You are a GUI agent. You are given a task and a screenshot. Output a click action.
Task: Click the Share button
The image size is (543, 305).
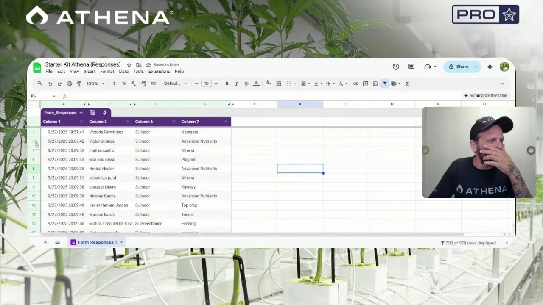tap(458, 67)
